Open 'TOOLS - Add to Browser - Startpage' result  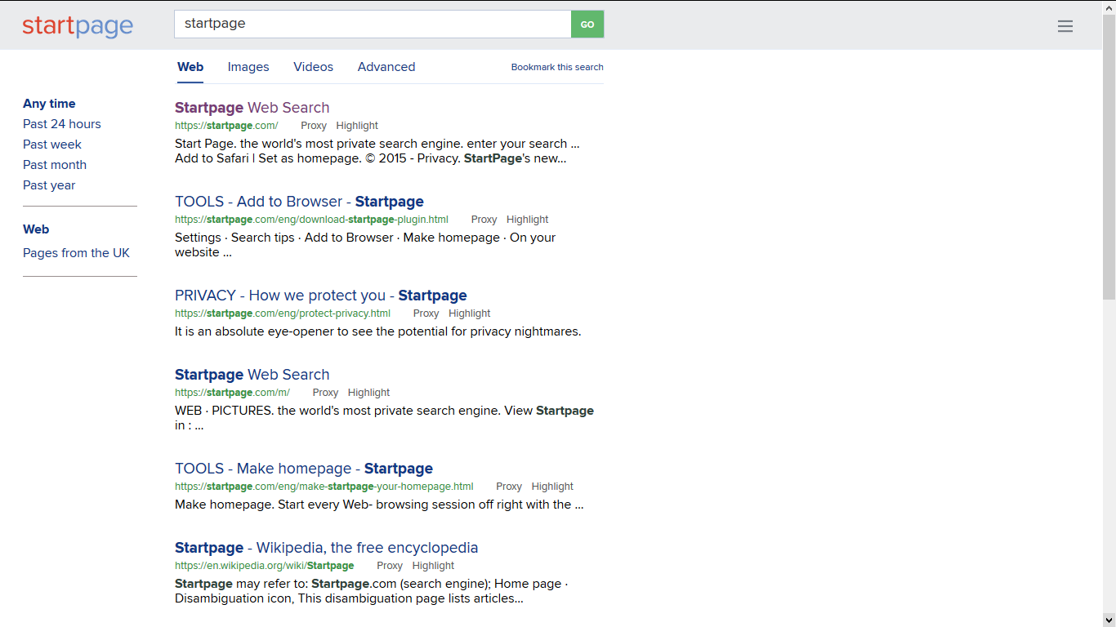point(299,202)
